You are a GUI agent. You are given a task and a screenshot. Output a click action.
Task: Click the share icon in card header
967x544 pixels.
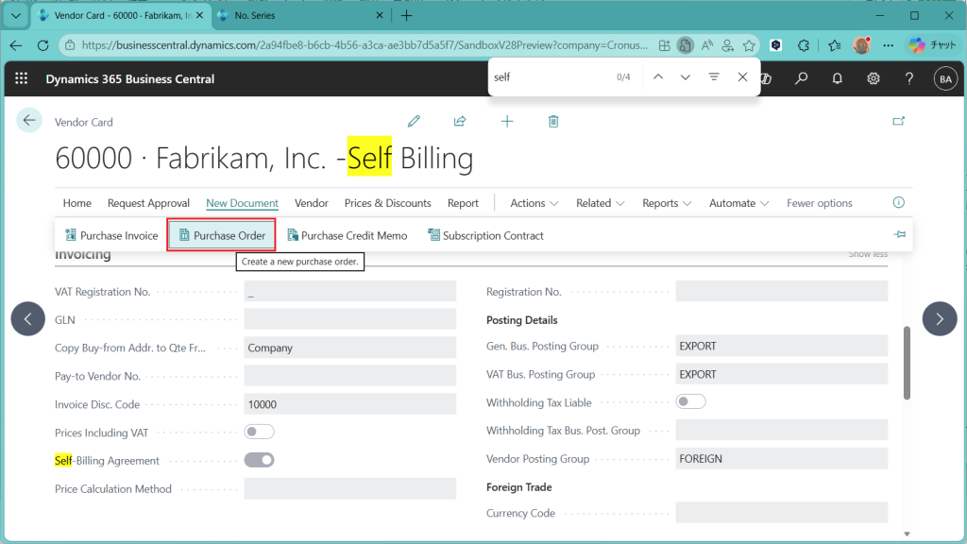pos(460,121)
